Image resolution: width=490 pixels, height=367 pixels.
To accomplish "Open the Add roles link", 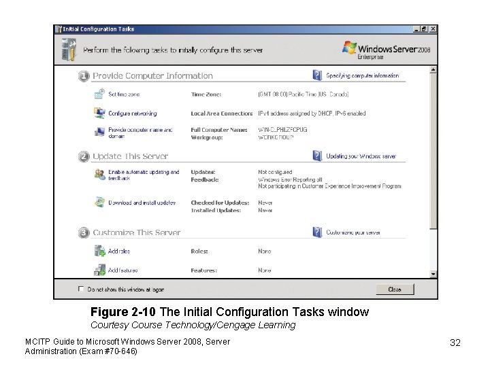I will [118, 251].
